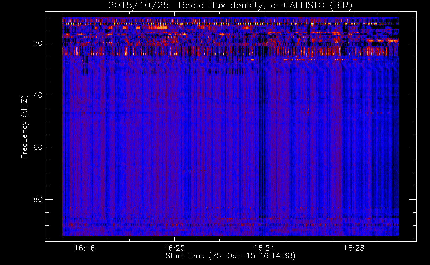
Task: Click the 40 frequency tick label
Action: coord(38,95)
